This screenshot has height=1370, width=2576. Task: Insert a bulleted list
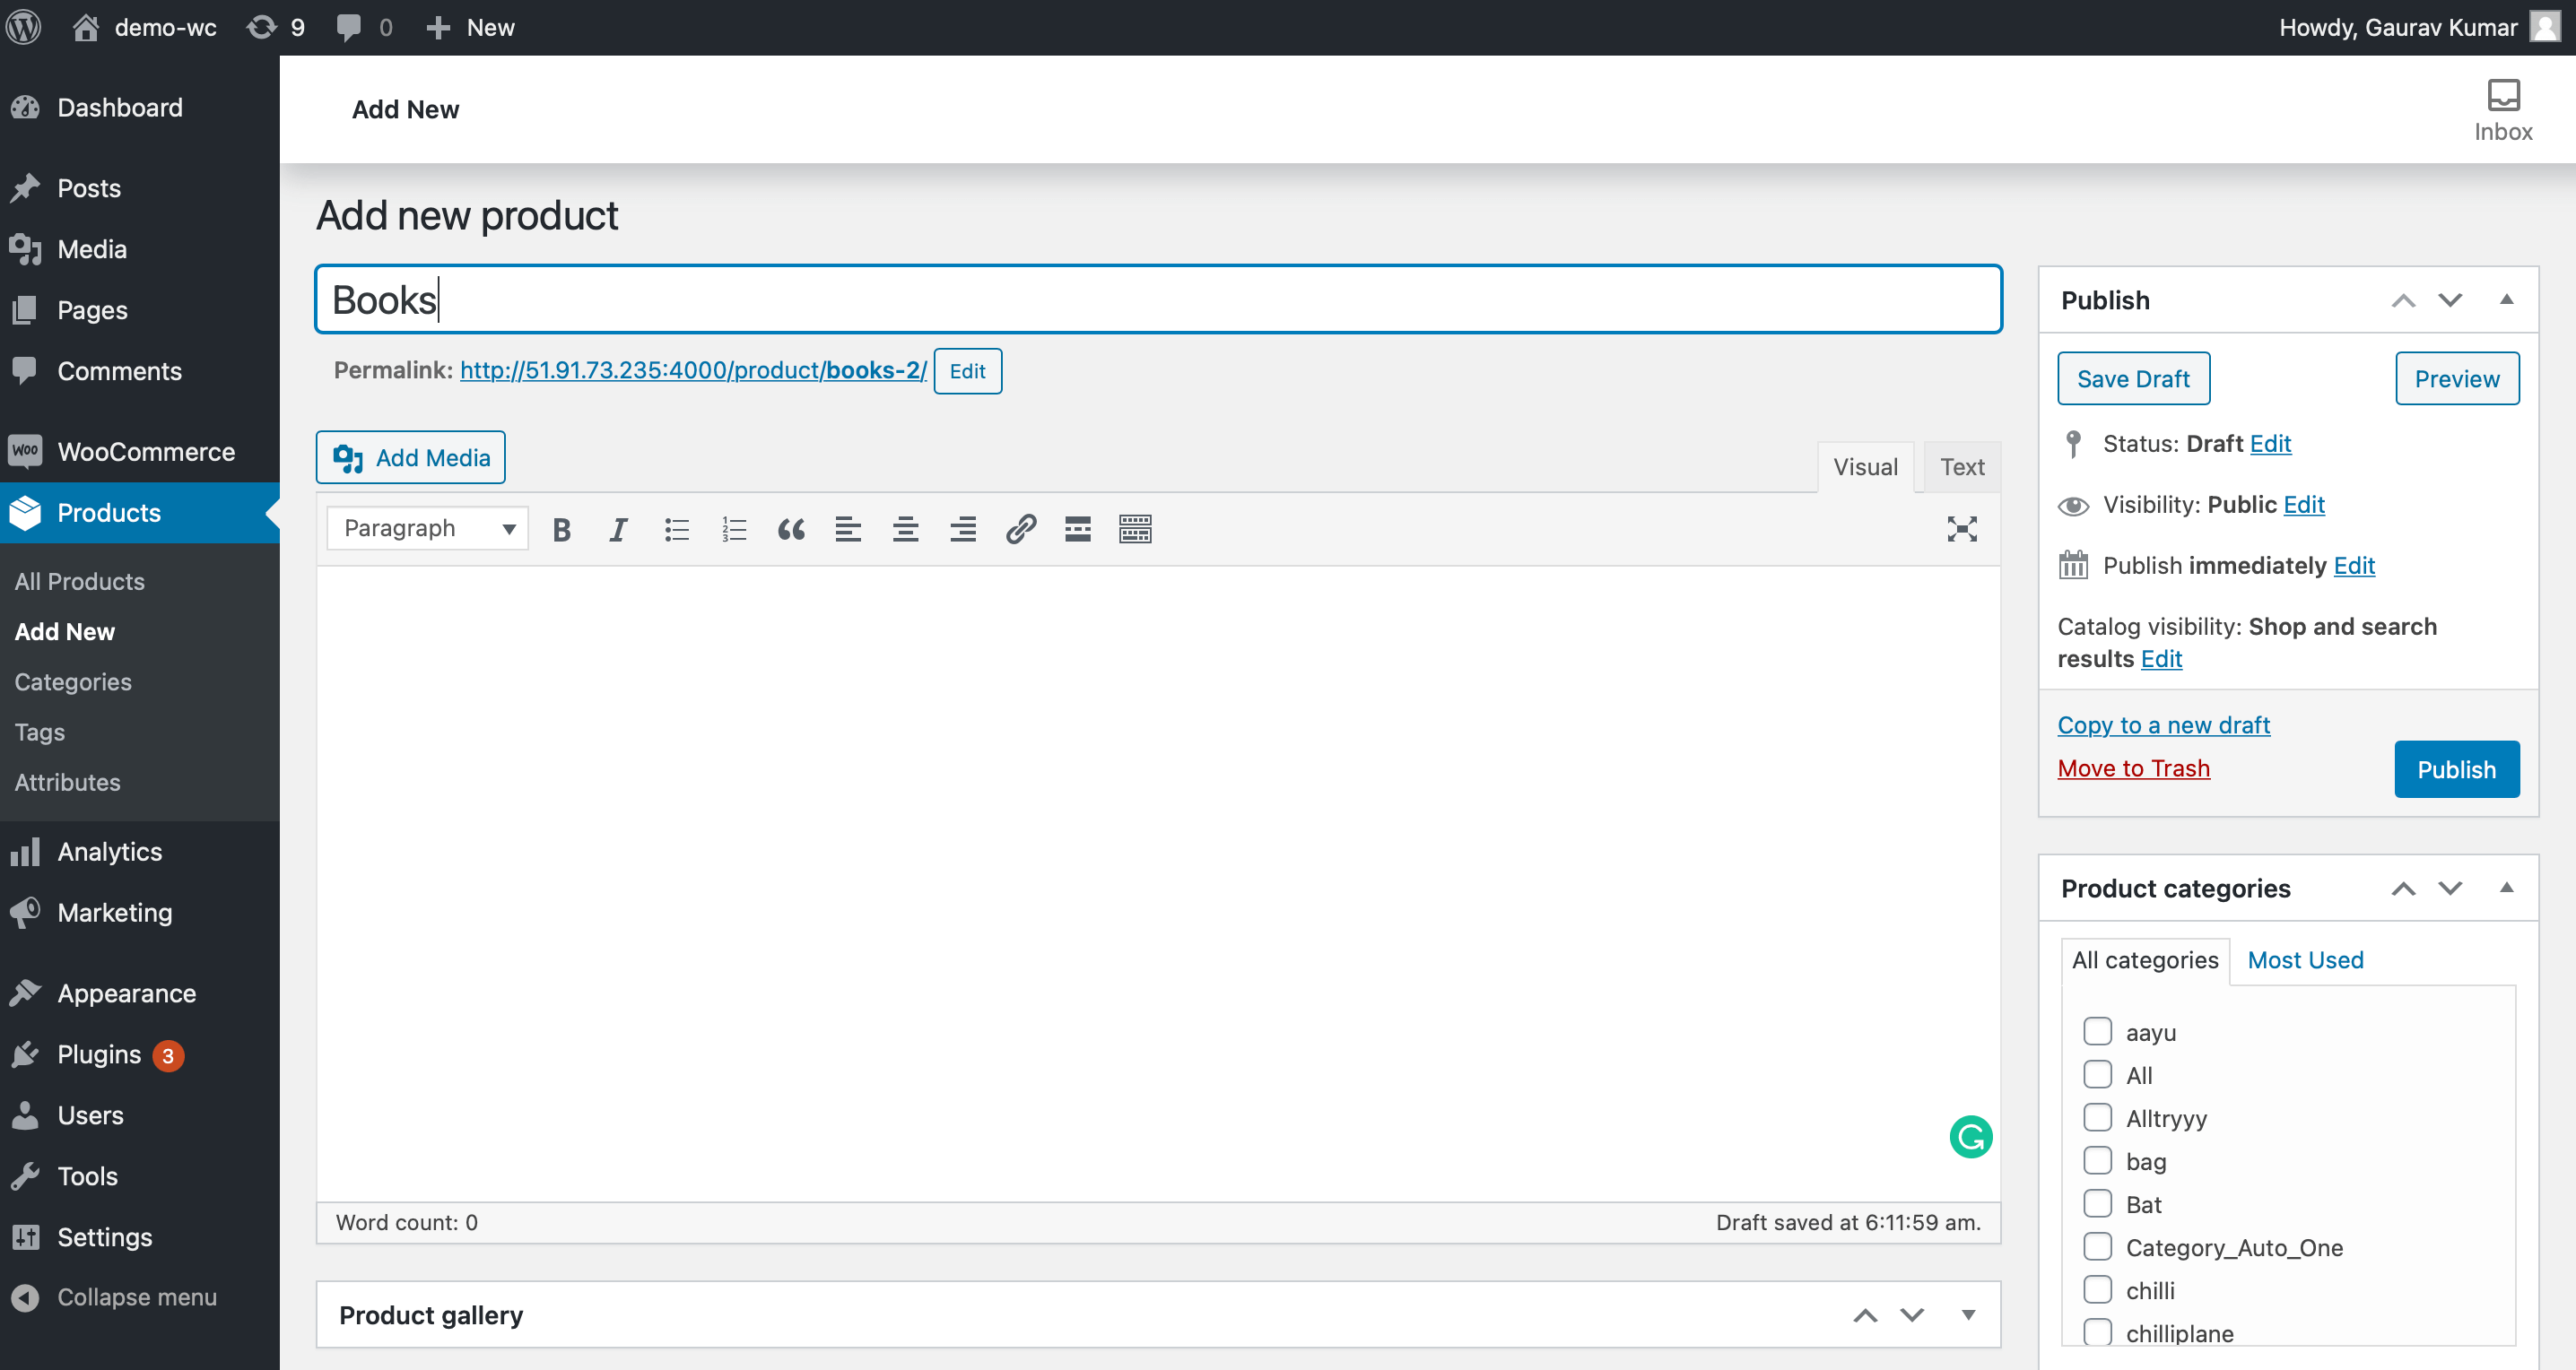[676, 529]
